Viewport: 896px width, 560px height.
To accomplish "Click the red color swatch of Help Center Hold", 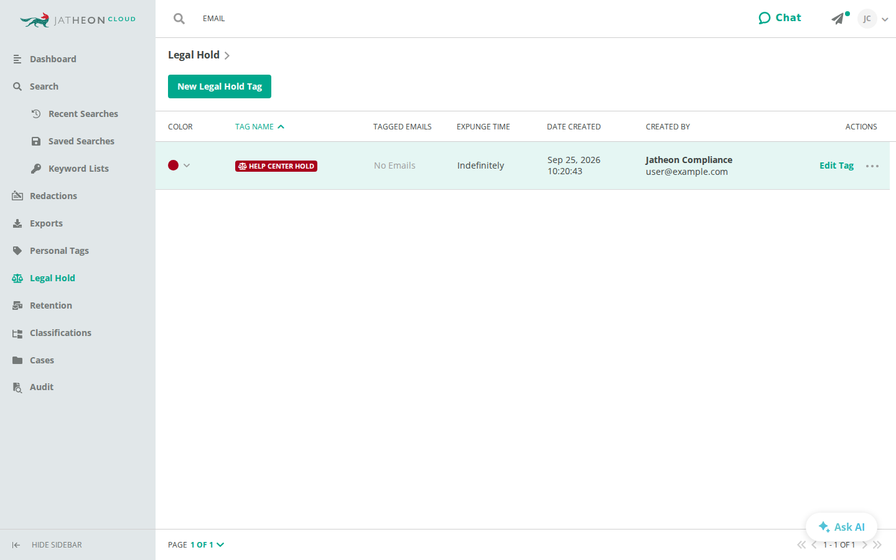I will [x=174, y=165].
